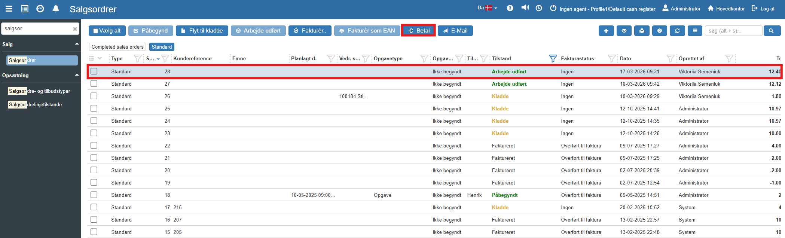Toggle the Vælg alt select-all button
The height and width of the screenshot is (238, 785).
click(107, 31)
